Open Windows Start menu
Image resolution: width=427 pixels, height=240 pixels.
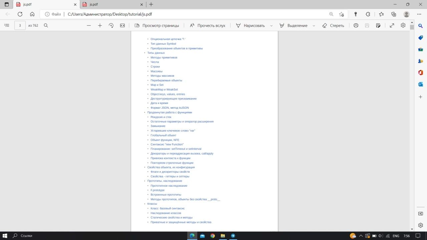pos(5,236)
